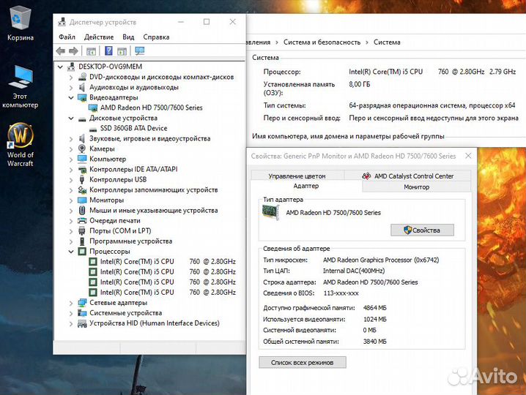Select the Мониторы tree item
Viewport: 526px width, 395px height.
[x=107, y=200]
